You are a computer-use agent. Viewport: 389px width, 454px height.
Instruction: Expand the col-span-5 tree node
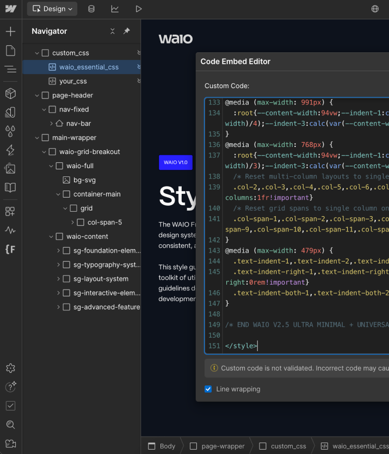pyautogui.click(x=72, y=222)
